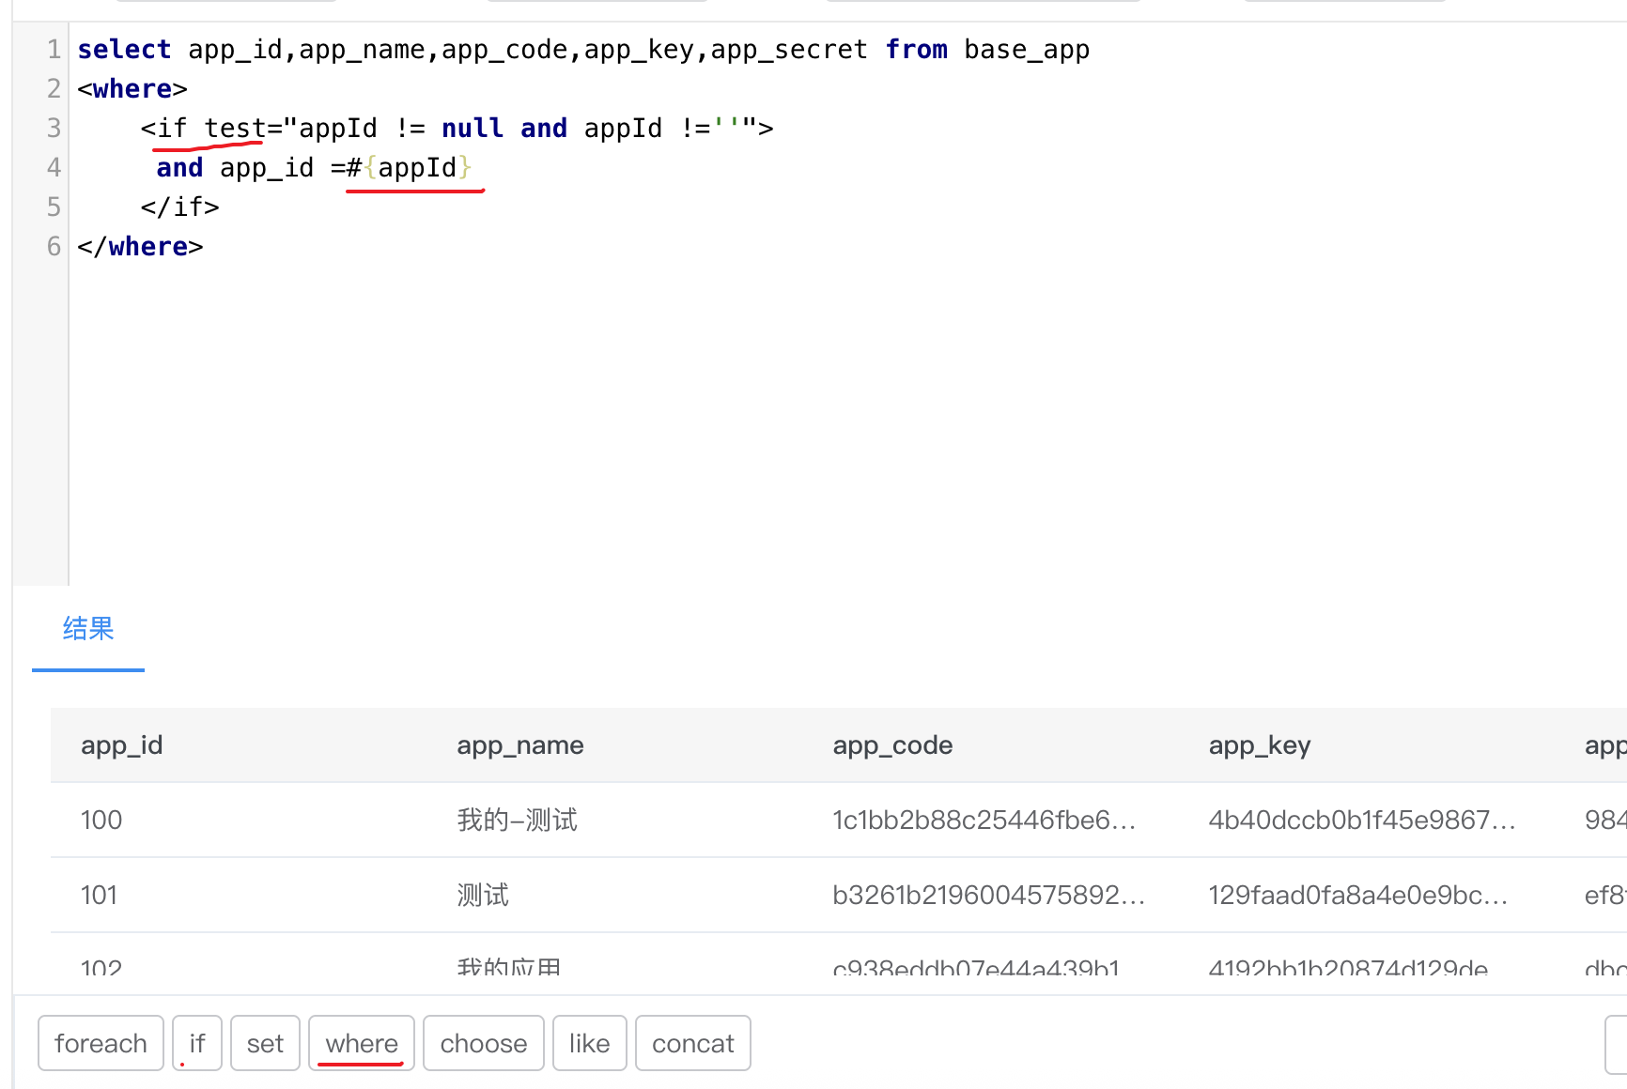Click line number 4 in the gutter
This screenshot has width=1627, height=1089.
click(x=54, y=168)
